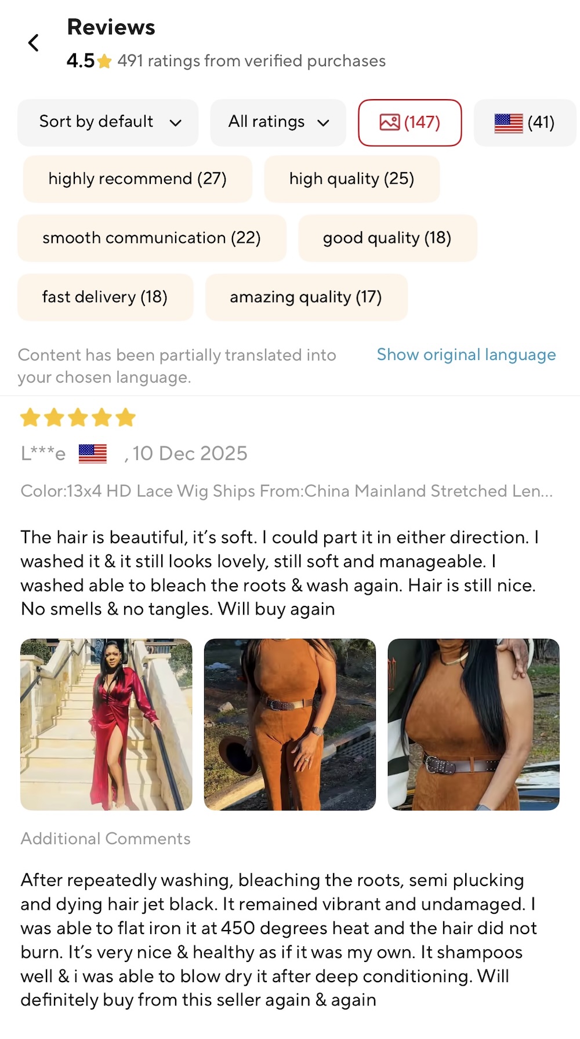This screenshot has width=580, height=1039.
Task: Select the good quality (18) tag
Action: [x=387, y=238]
